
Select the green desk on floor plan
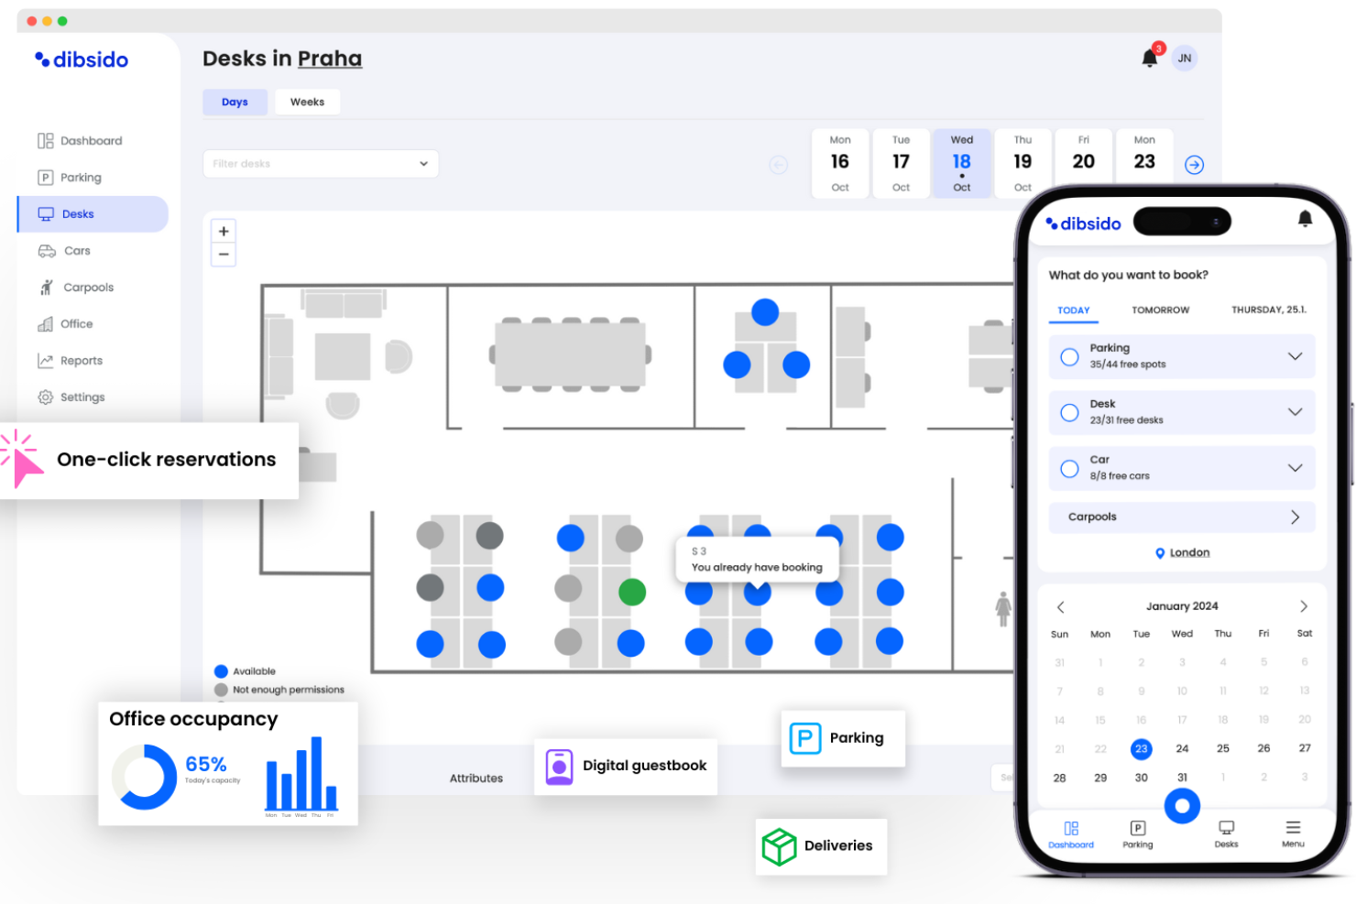click(632, 592)
